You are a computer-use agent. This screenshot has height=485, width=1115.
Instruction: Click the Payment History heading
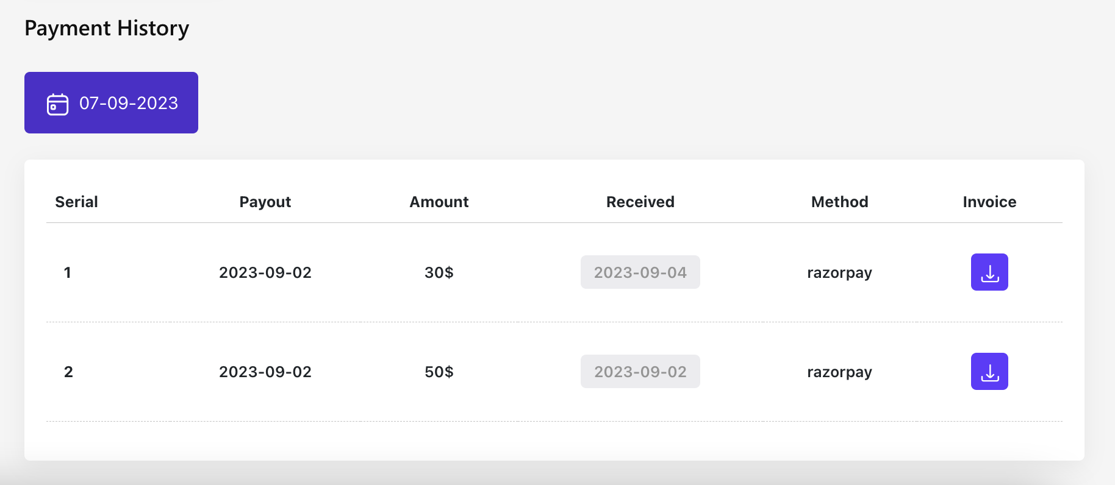click(107, 29)
